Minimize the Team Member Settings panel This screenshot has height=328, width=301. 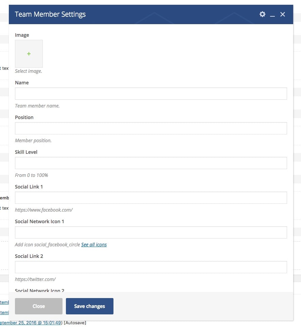pos(272,15)
